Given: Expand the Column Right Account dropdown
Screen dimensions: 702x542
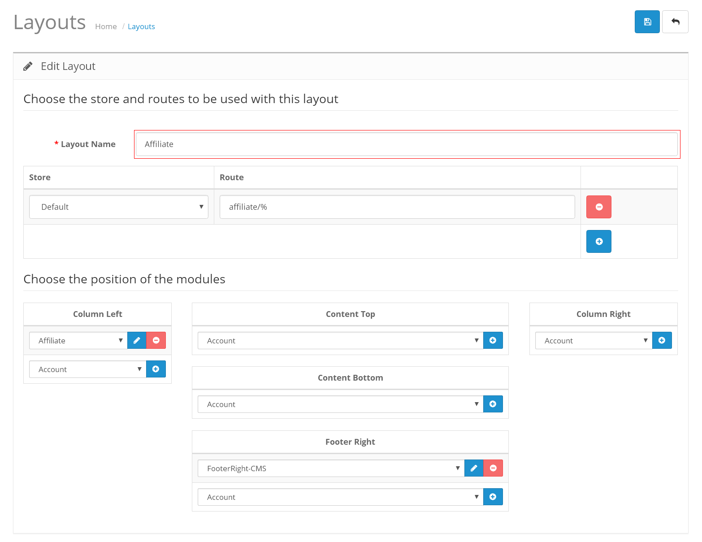Looking at the screenshot, I should 594,341.
